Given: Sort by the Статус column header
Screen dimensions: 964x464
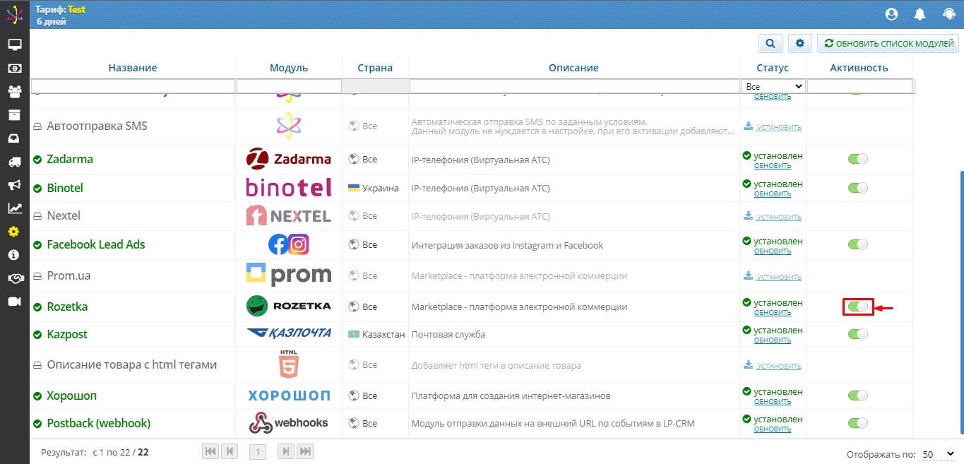Looking at the screenshot, I should click(773, 68).
